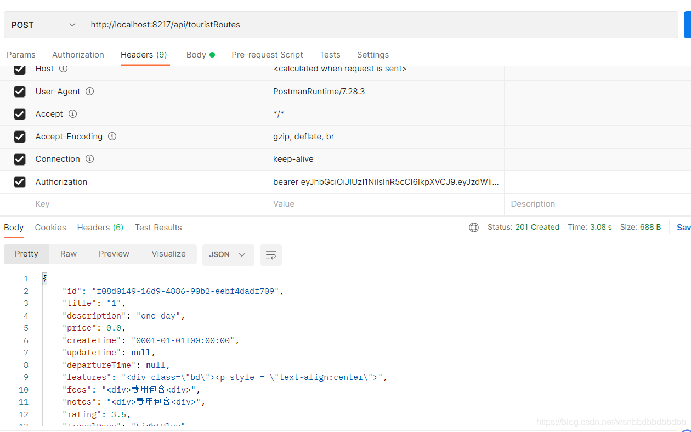Viewport: 691px width, 432px height.
Task: Click the info icon next to Host
Action: click(63, 69)
